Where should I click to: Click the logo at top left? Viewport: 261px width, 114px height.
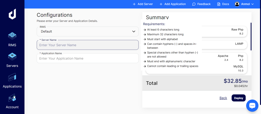(12, 15)
